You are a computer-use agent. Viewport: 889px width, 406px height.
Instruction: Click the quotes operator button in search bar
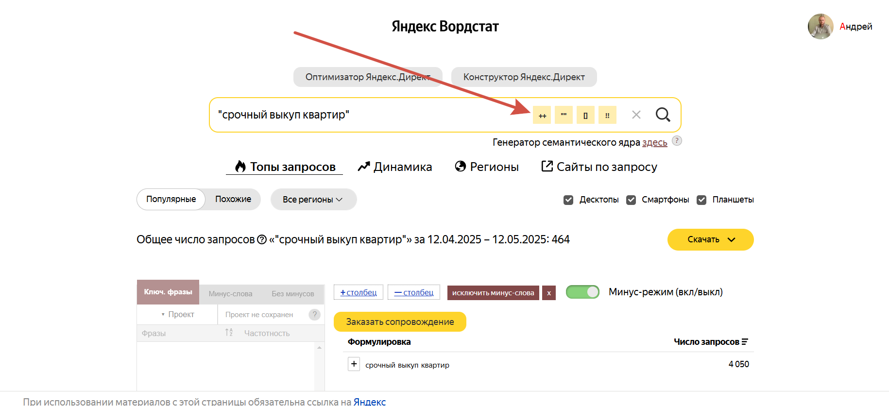pyautogui.click(x=564, y=115)
